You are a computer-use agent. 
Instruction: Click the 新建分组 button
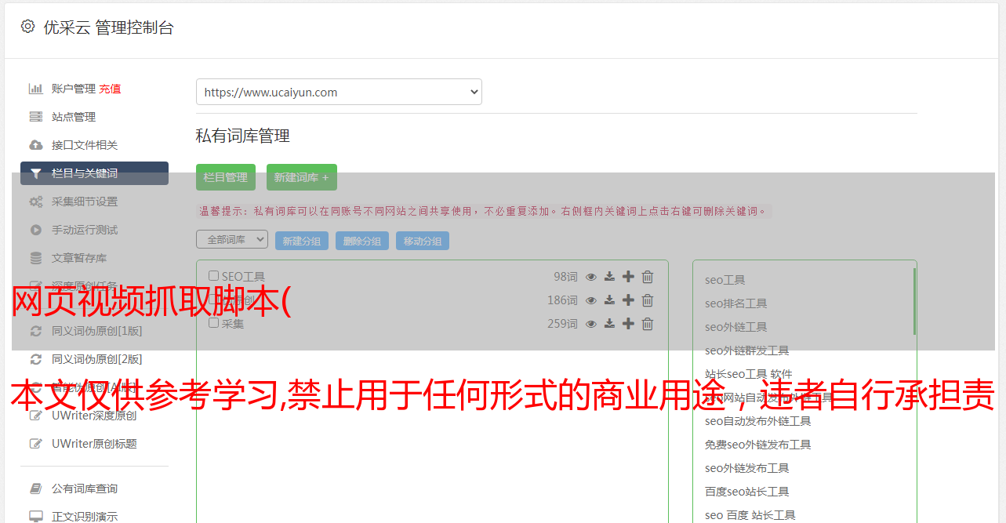tap(302, 241)
